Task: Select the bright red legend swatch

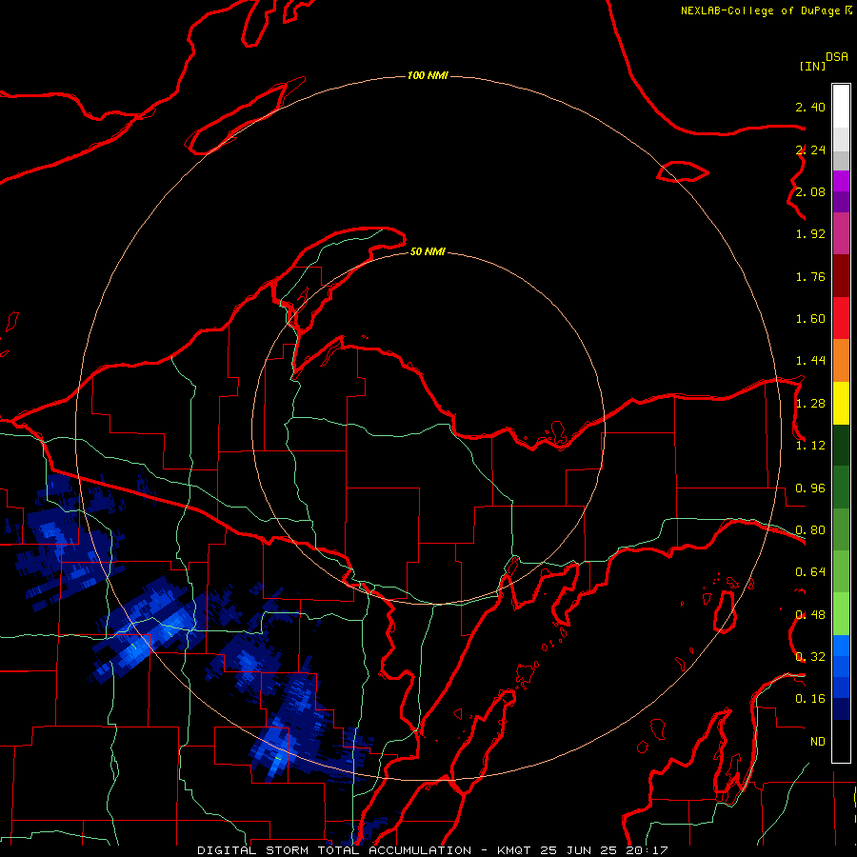Action: click(x=841, y=318)
